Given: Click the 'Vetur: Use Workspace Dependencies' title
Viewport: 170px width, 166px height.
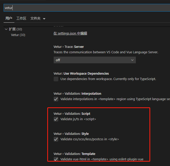Looking at the screenshot, I should point(81,74).
